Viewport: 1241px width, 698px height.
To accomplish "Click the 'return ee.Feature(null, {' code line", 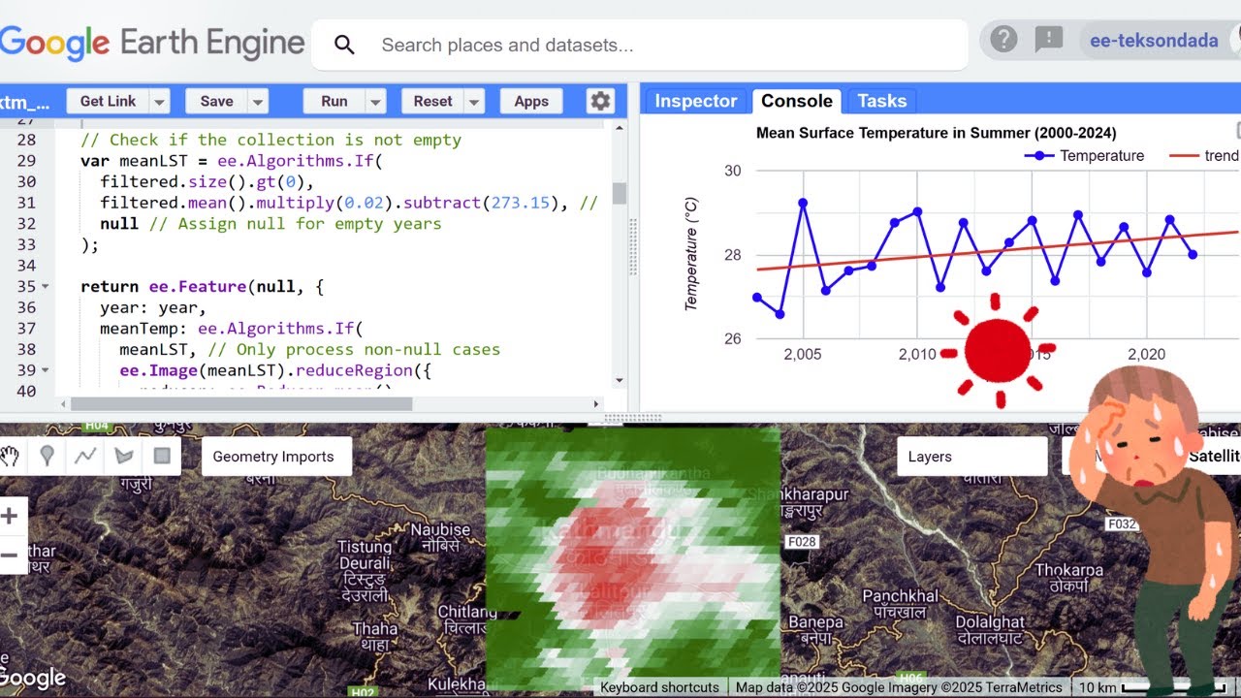I will pyautogui.click(x=202, y=287).
